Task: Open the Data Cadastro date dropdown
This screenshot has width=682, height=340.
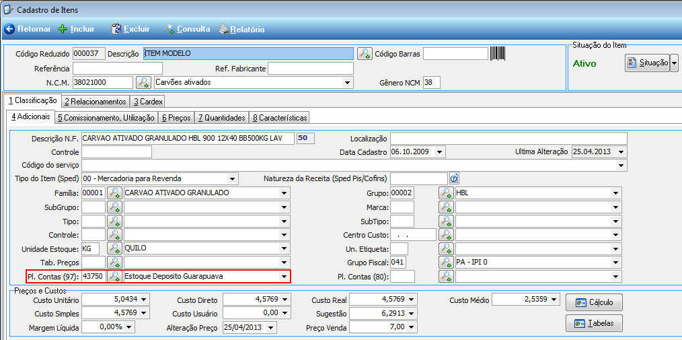Action: tap(440, 152)
